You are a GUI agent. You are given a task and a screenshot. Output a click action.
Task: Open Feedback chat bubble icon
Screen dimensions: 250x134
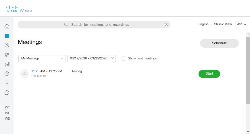(x=7, y=92)
